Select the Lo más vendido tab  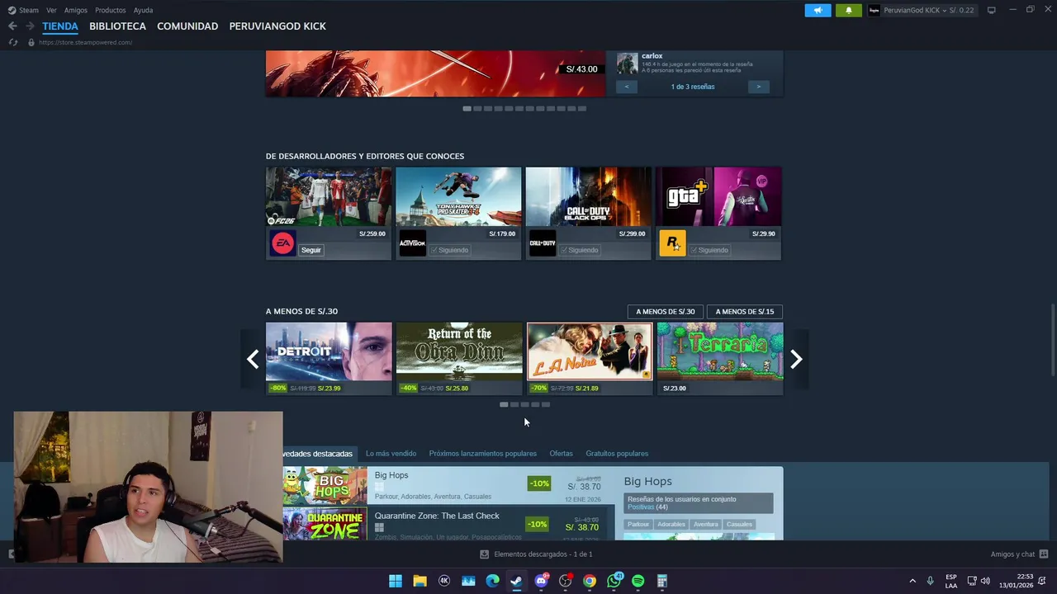(391, 454)
